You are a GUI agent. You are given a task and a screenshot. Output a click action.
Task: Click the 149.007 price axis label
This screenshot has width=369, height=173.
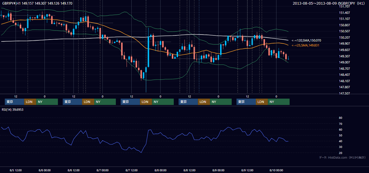344,62
